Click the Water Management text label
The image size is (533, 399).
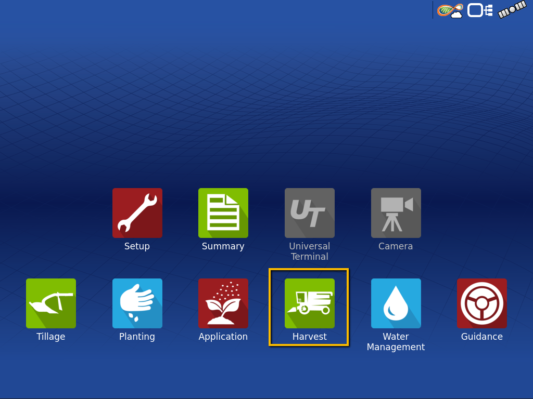click(x=396, y=342)
